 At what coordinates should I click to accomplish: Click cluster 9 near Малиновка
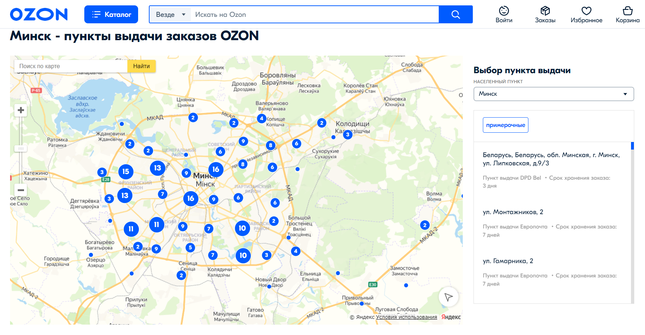point(156,249)
